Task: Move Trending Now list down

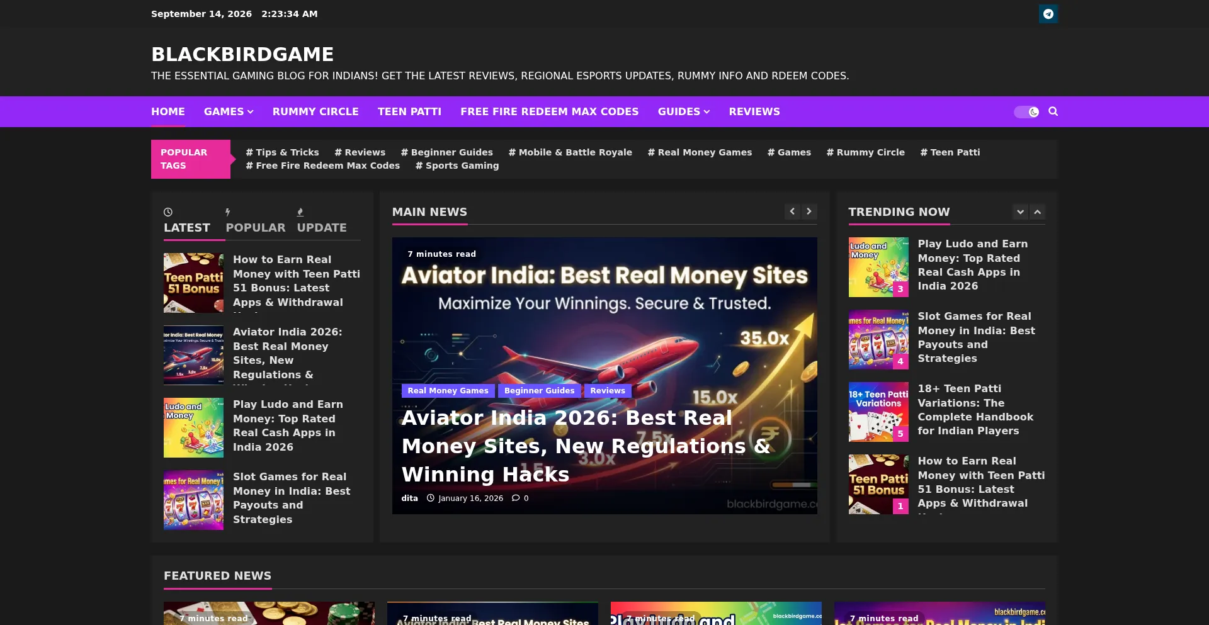Action: [x=1020, y=211]
